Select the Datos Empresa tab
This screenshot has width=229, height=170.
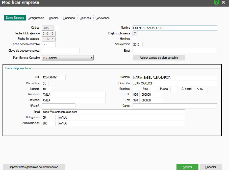click(x=15, y=18)
